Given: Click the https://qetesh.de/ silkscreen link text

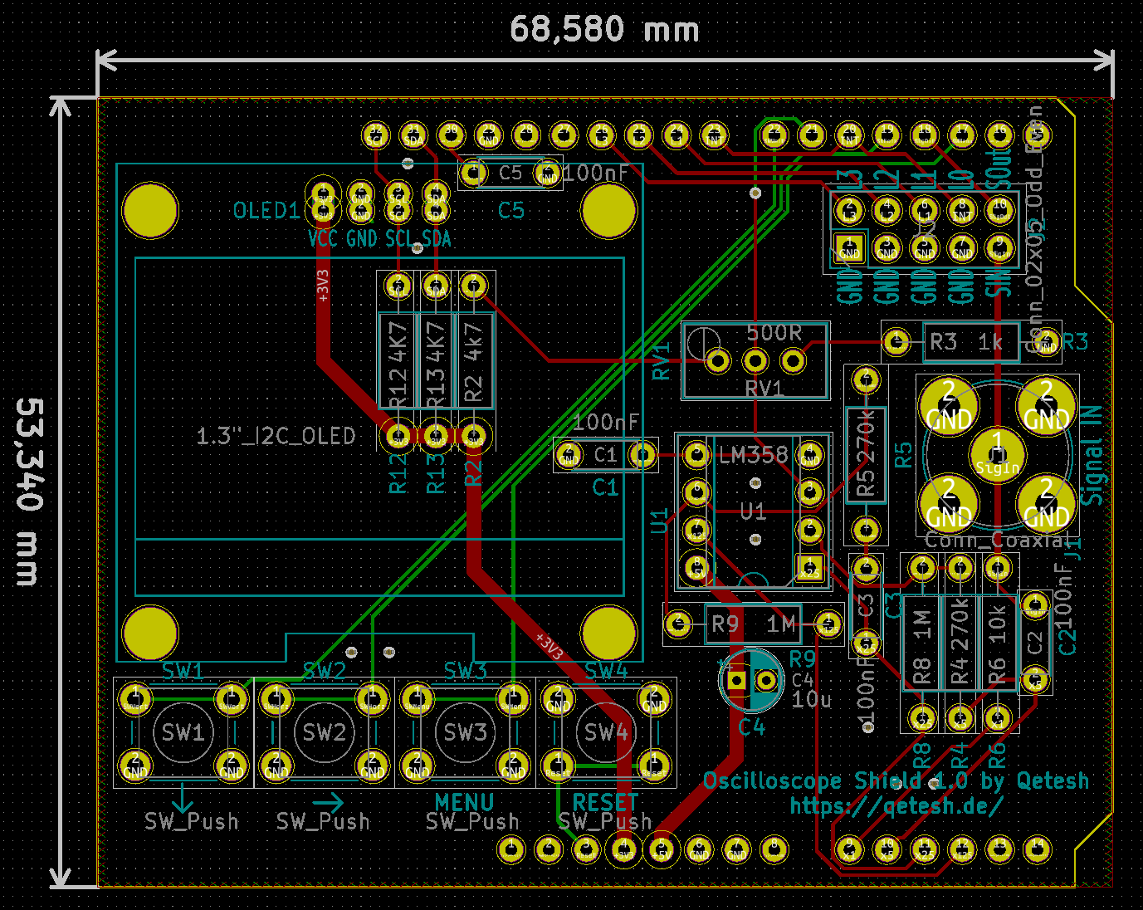Looking at the screenshot, I should click(x=895, y=805).
